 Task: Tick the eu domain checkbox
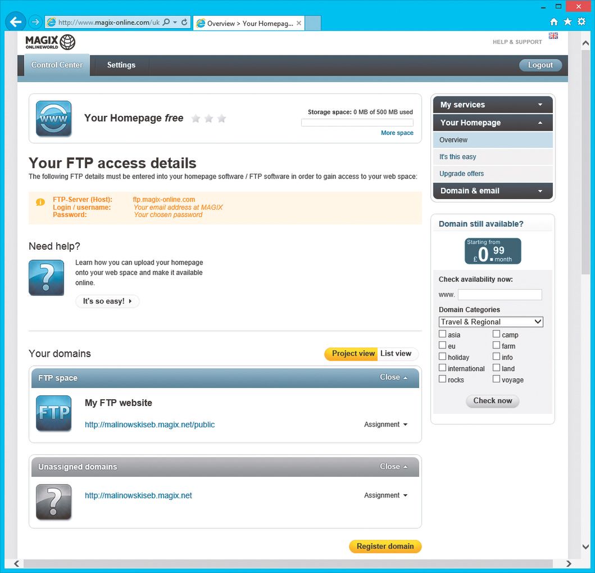pos(442,345)
